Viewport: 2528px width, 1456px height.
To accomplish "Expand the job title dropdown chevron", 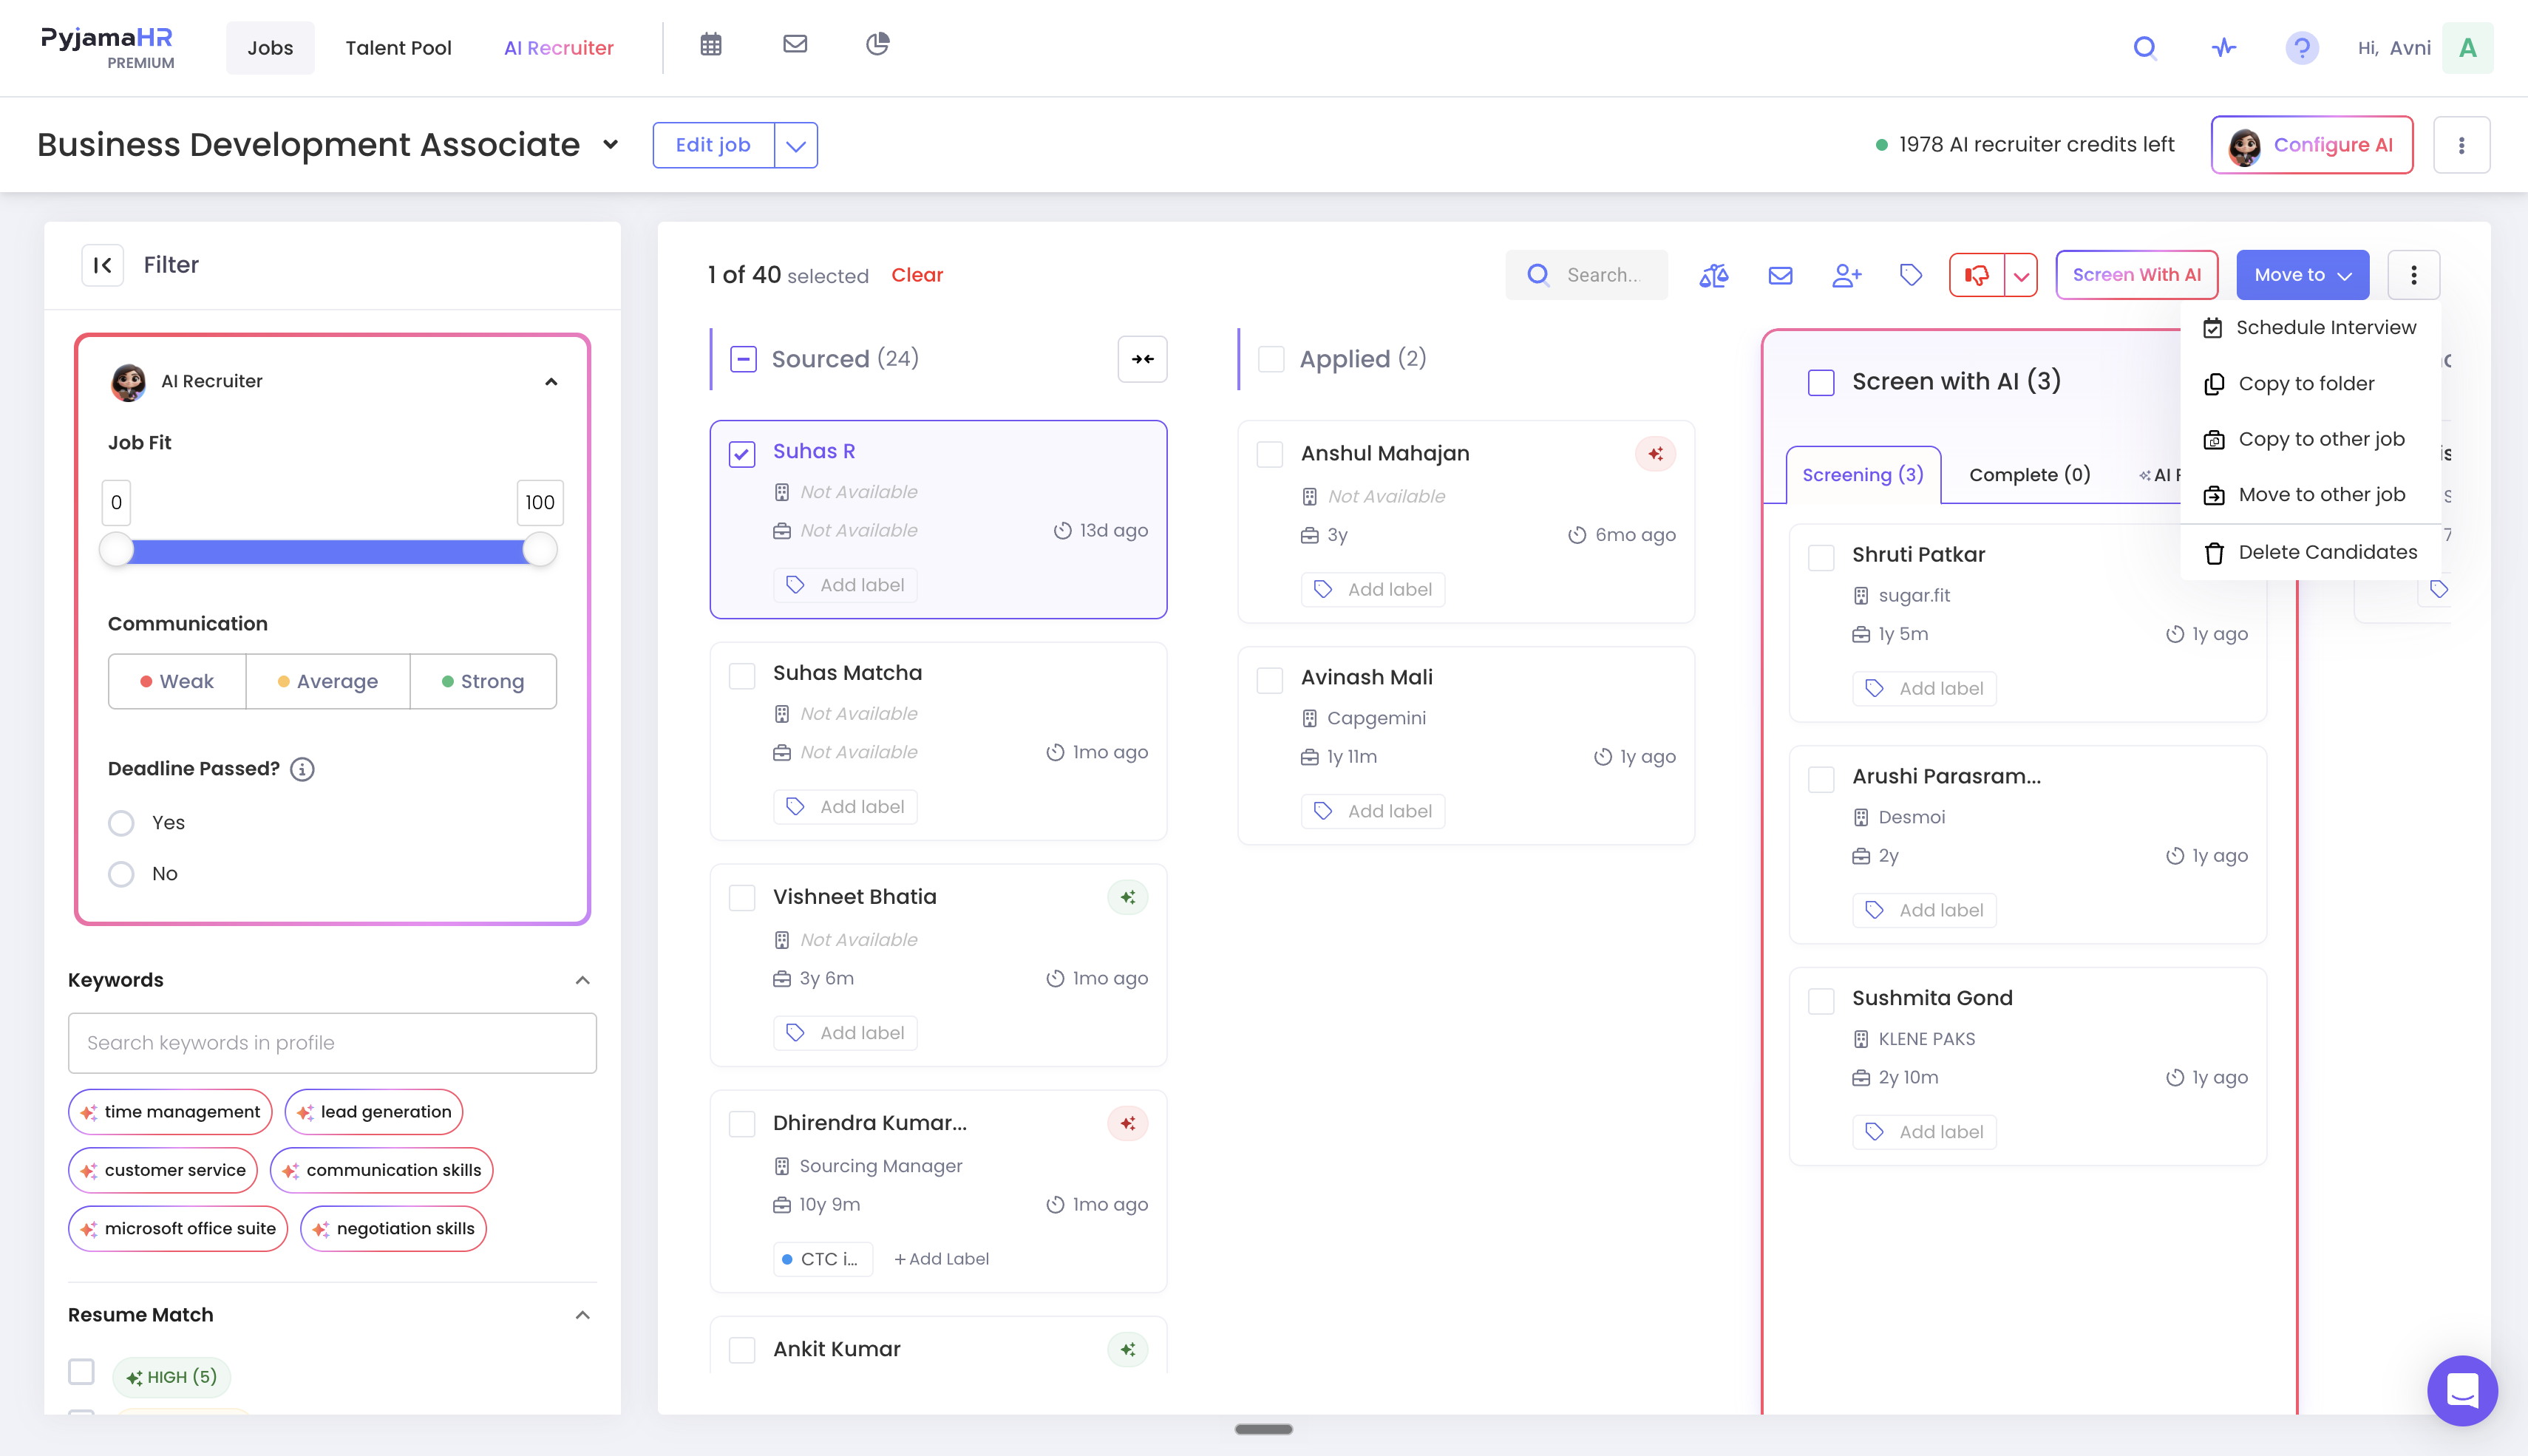I will point(611,145).
